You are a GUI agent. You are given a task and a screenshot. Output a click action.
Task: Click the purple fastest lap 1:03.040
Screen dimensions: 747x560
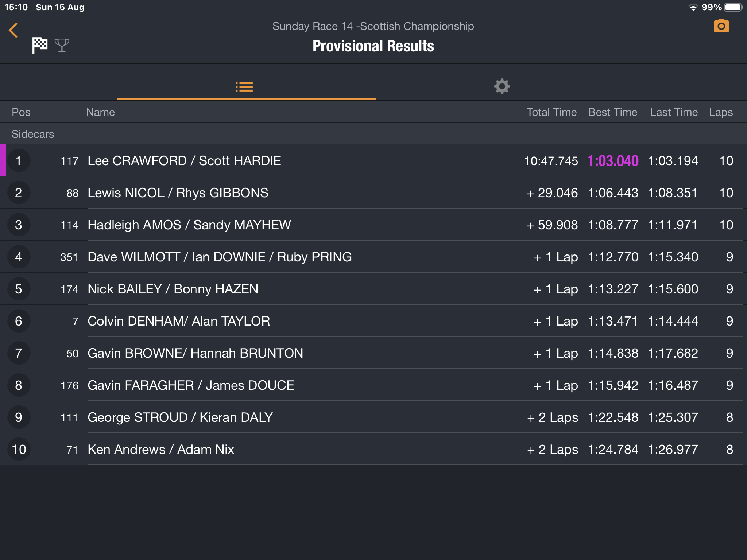pyautogui.click(x=613, y=161)
